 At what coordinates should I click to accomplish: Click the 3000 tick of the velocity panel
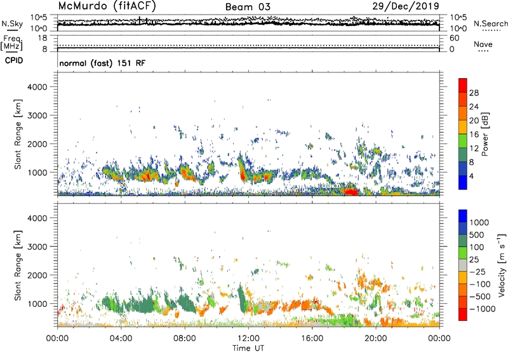pos(37,247)
